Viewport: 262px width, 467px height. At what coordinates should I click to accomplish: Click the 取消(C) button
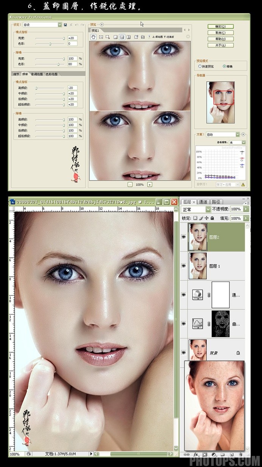coord(220,33)
